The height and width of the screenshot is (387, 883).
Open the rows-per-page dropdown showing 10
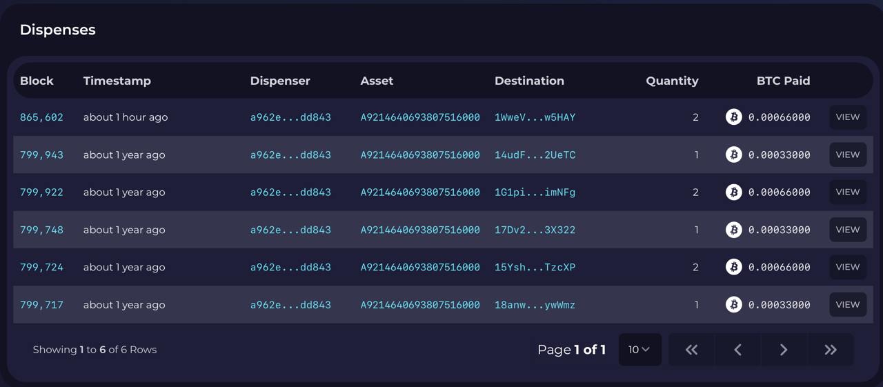click(640, 350)
